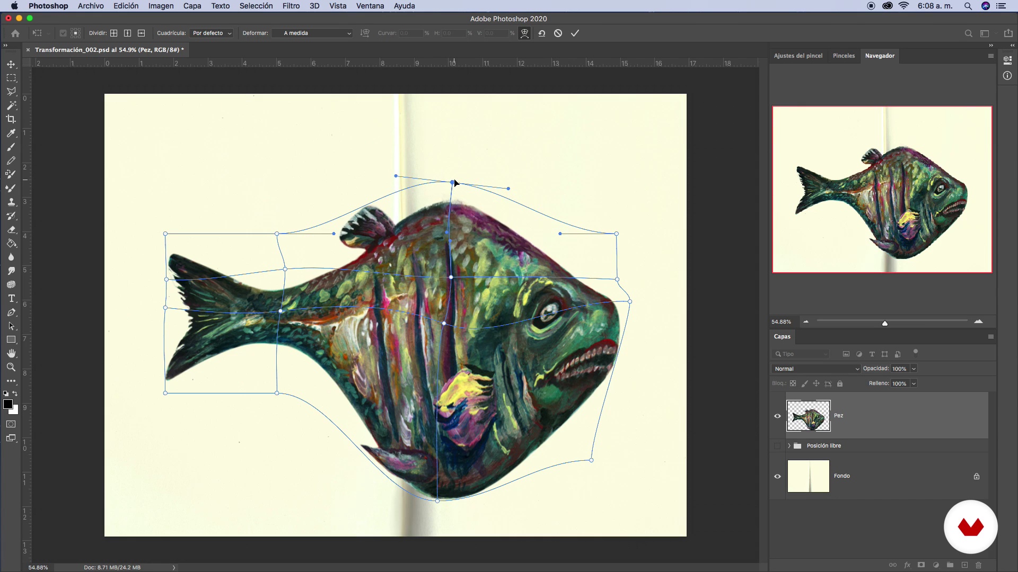Select the Eraser tool
This screenshot has width=1018, height=572.
click(11, 229)
